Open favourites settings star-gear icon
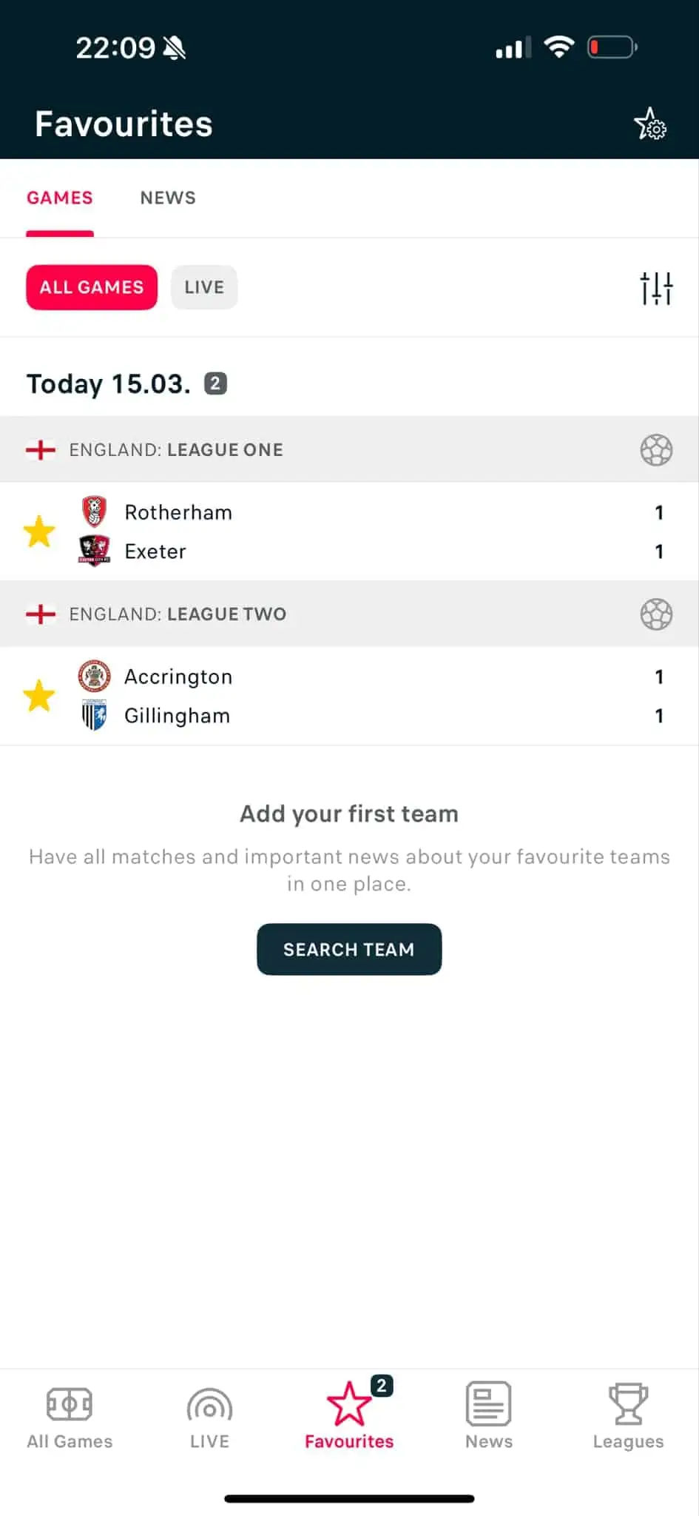The height and width of the screenshot is (1516, 699). pos(649,124)
